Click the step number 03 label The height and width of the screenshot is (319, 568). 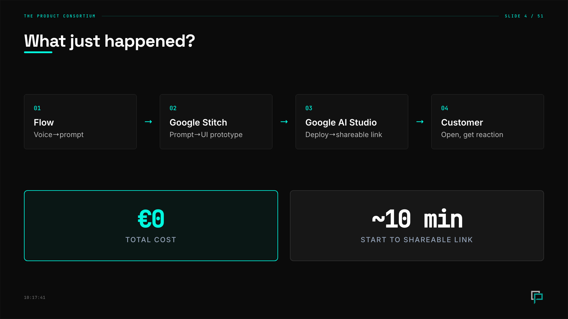pyautogui.click(x=309, y=108)
